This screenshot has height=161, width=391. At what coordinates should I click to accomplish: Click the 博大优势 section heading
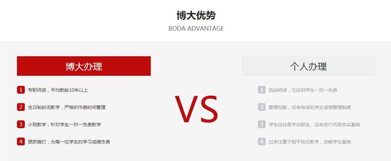pyautogui.click(x=196, y=16)
